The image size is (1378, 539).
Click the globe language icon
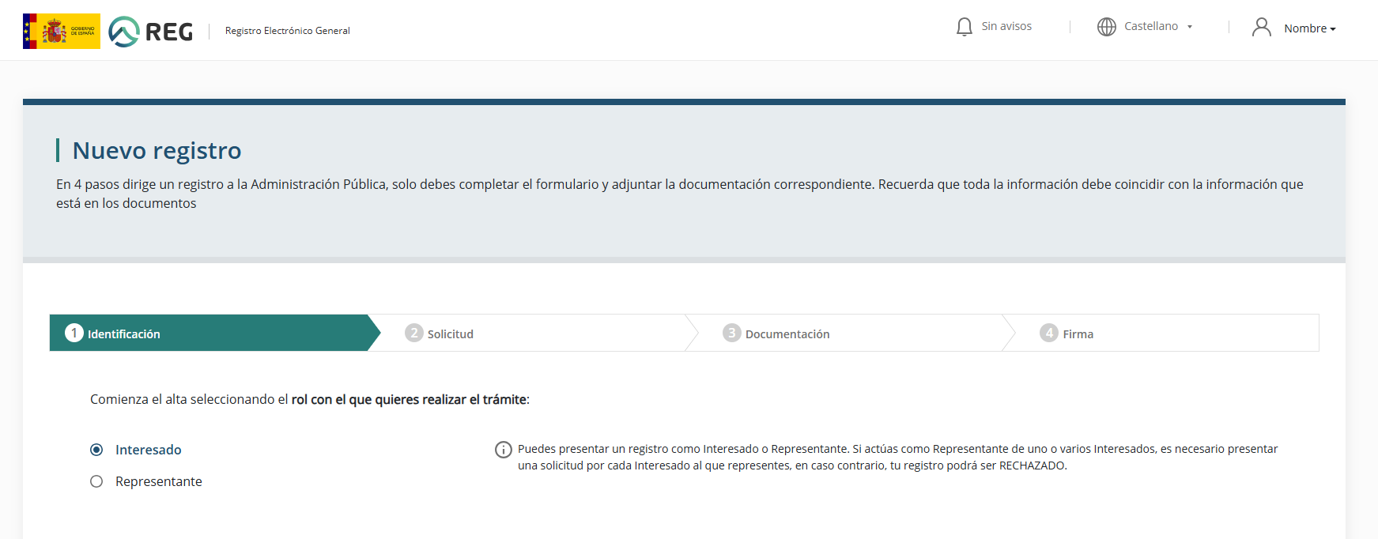(1106, 27)
